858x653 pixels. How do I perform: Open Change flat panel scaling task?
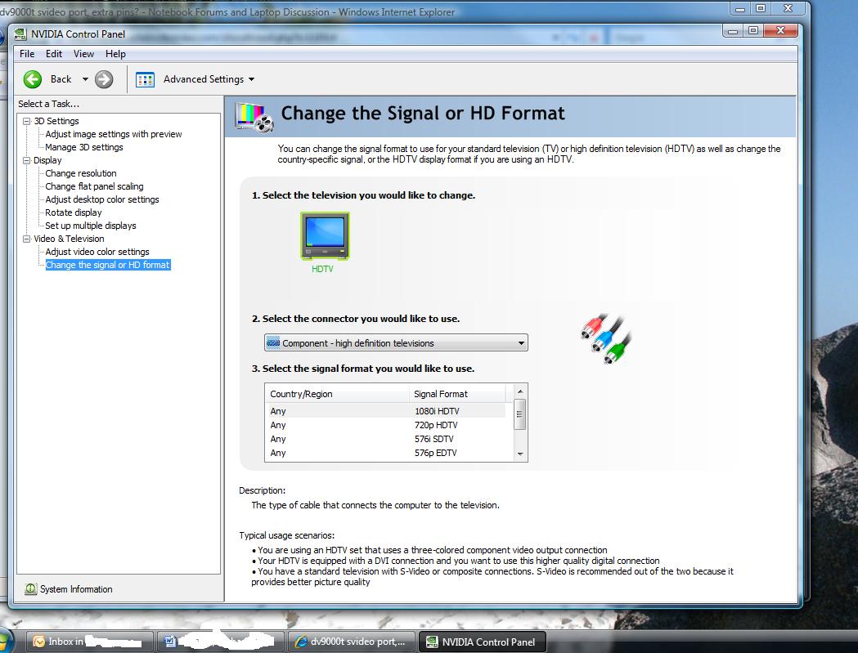coord(94,186)
